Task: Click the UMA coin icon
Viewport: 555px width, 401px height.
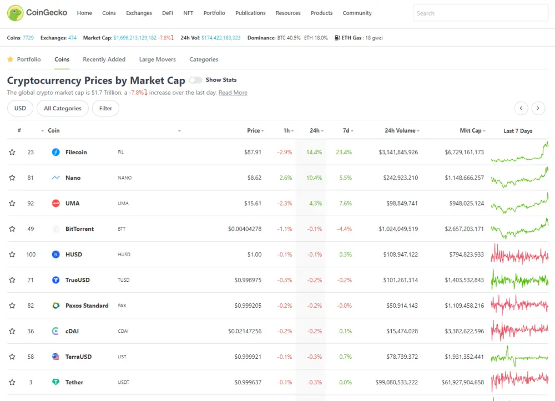Action: (56, 204)
